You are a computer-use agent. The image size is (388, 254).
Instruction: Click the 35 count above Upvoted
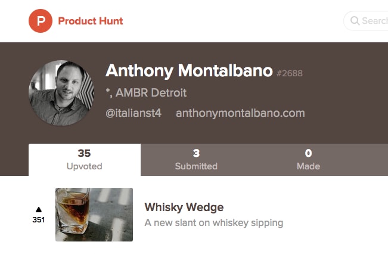(x=85, y=154)
